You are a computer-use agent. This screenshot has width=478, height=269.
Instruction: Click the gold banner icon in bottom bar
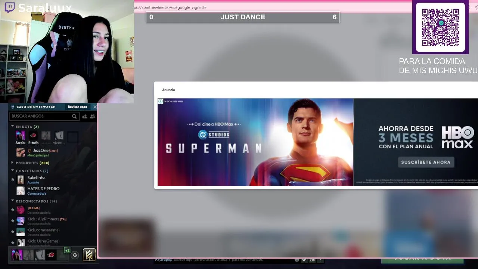89,255
